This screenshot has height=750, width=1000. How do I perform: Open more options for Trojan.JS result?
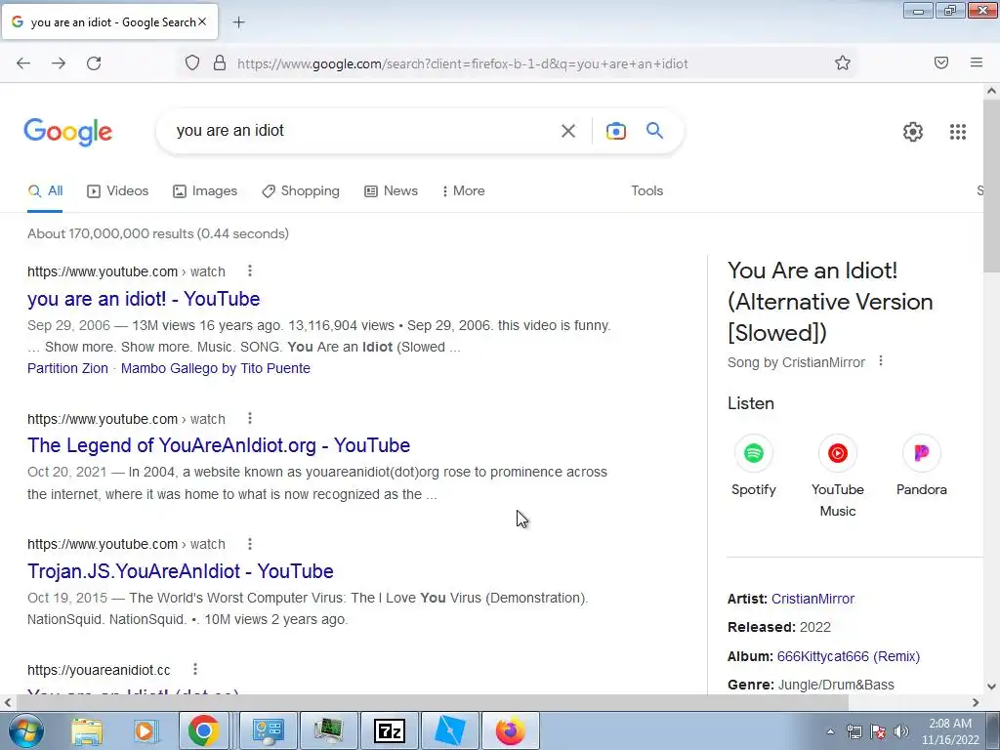pyautogui.click(x=250, y=544)
